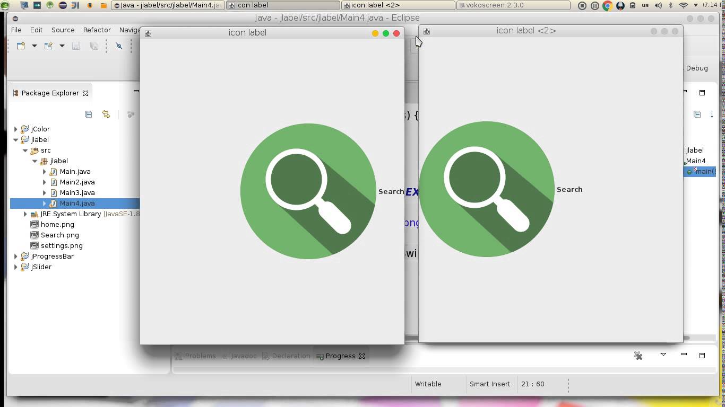This screenshot has width=725, height=407.
Task: Expand Main2.java in the tree
Action: pyautogui.click(x=45, y=182)
